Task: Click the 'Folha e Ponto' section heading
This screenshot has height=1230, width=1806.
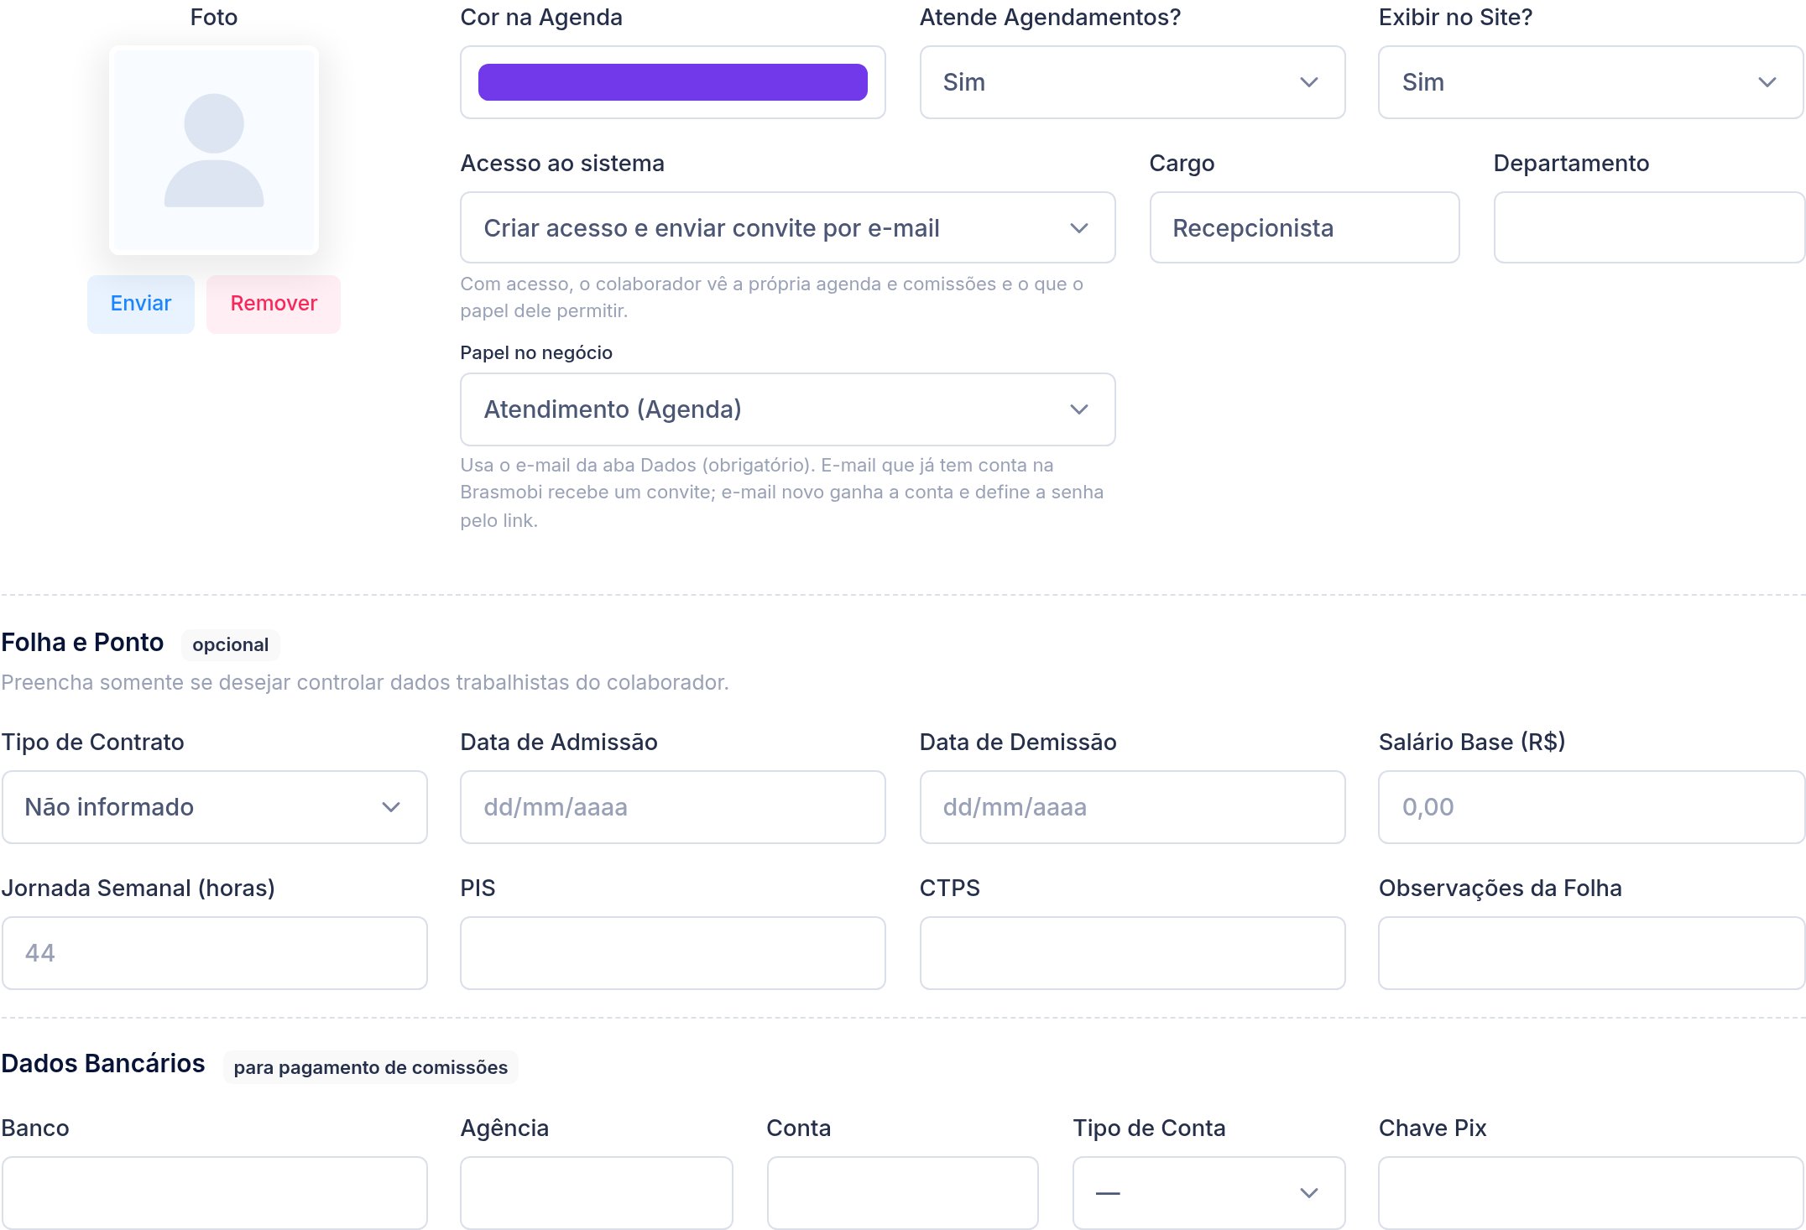Action: point(82,643)
